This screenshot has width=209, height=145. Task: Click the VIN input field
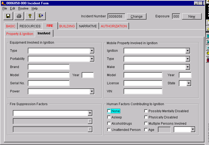143,91
